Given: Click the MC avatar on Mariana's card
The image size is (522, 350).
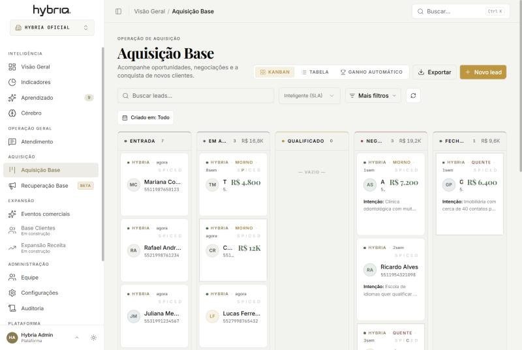Looking at the screenshot, I should (x=134, y=185).
